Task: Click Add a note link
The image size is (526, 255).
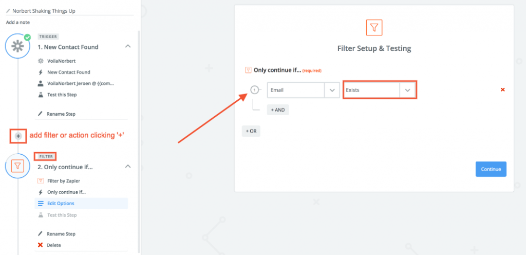Action: (18, 23)
